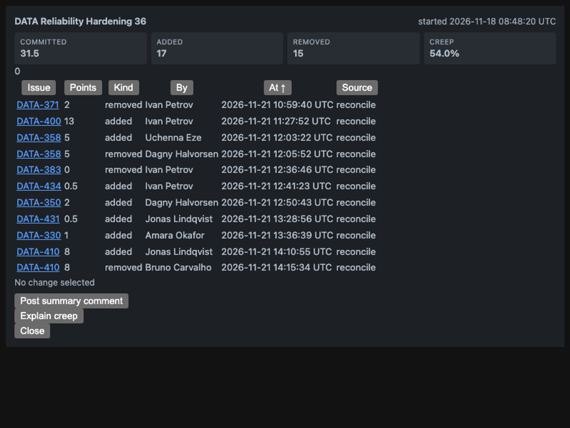This screenshot has width=570, height=428.
Task: Open issue link DATA-383
Action: click(39, 170)
